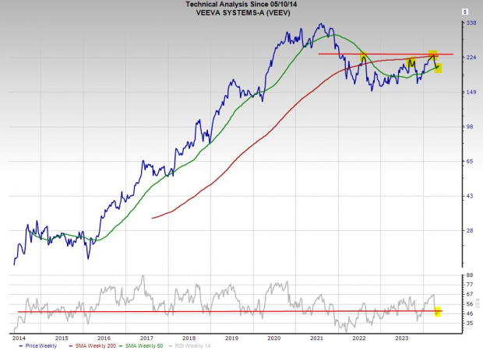The width and height of the screenshot is (483, 350).
Task: Click yellow highlight at latest price peak
Action: click(433, 54)
